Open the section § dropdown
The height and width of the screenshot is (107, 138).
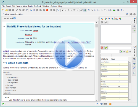122,10
